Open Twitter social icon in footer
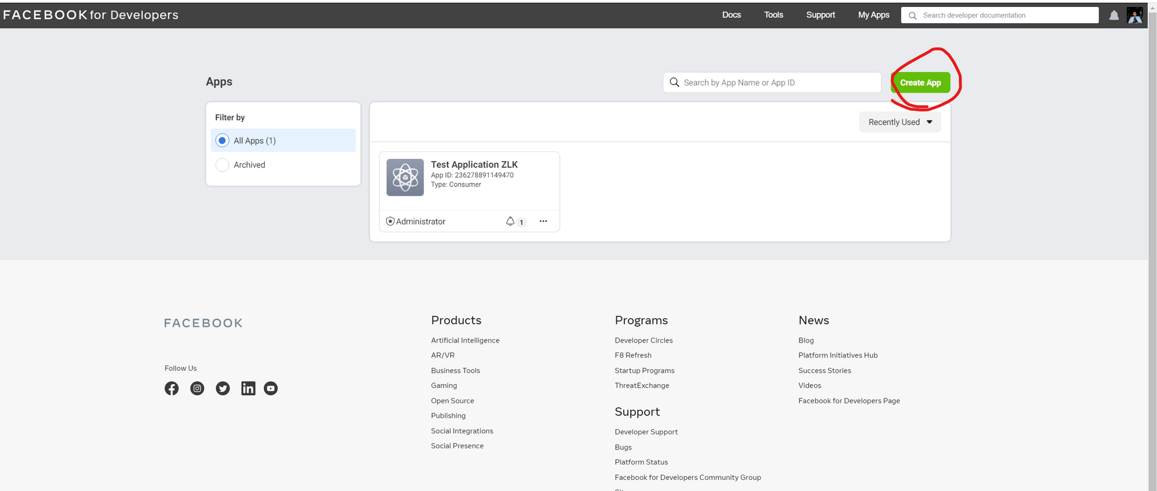The image size is (1157, 491). click(223, 388)
